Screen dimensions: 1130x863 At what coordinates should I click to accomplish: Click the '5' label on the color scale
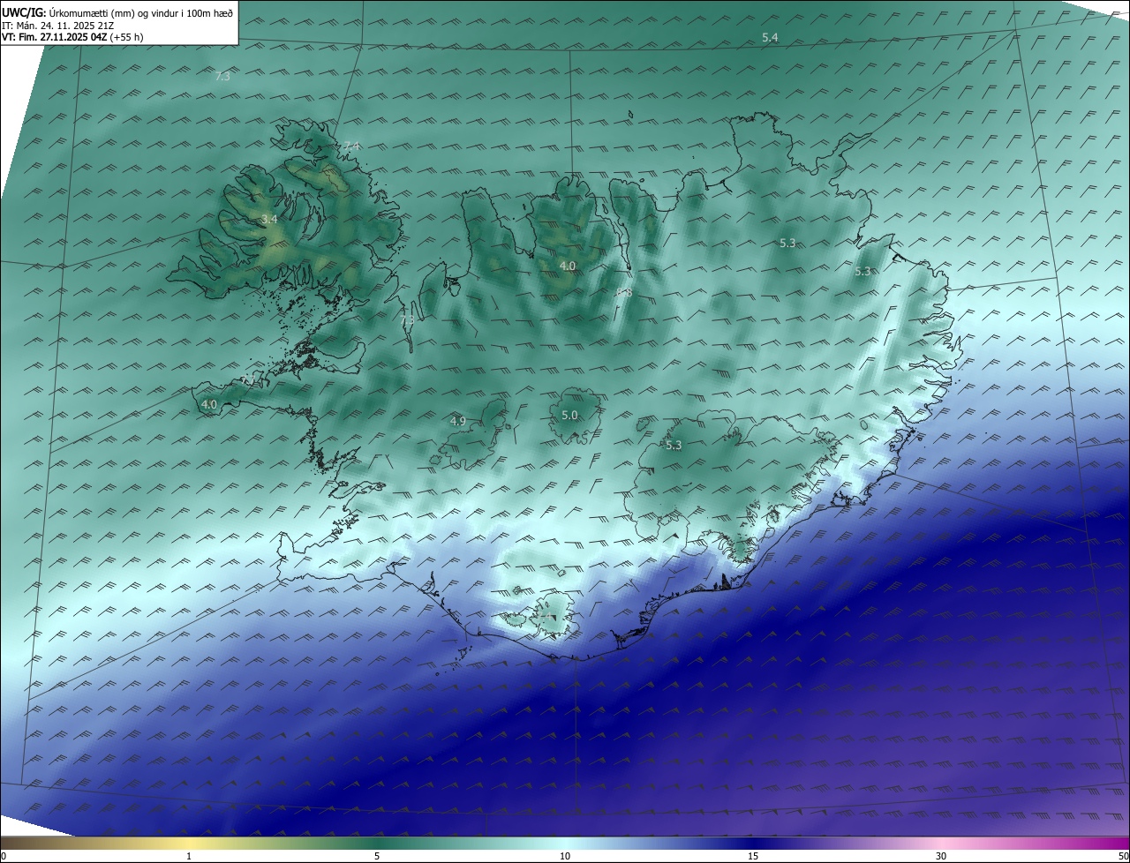coord(377,856)
